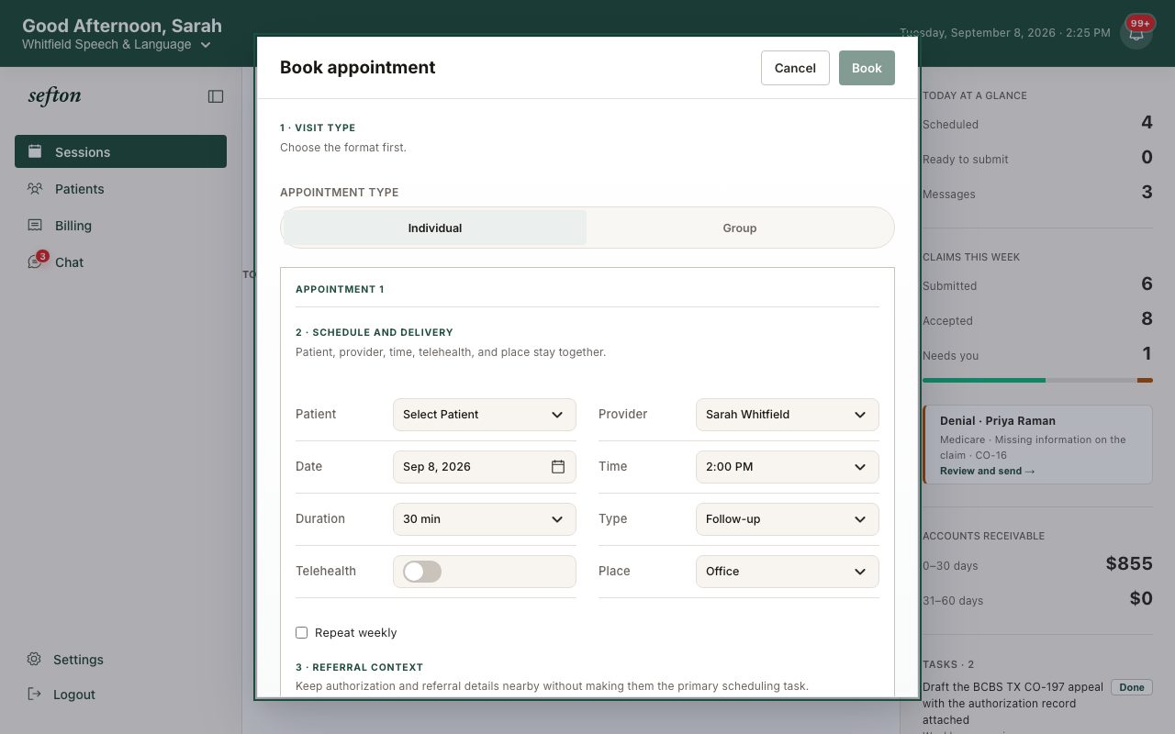The width and height of the screenshot is (1175, 734).
Task: Click the Needs you claims row
Action: [1037, 355]
